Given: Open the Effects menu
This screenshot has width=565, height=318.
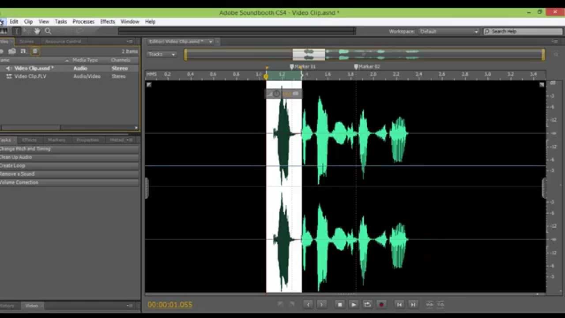Looking at the screenshot, I should point(107,22).
